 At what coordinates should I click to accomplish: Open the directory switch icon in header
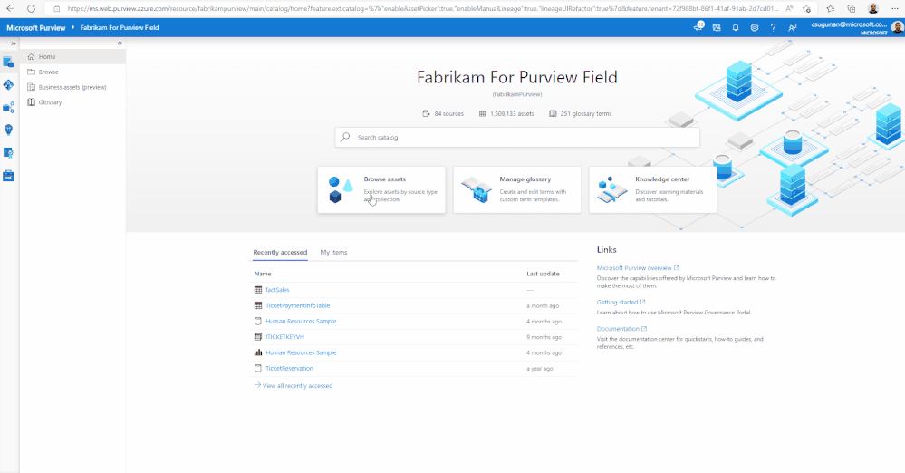pyautogui.click(x=717, y=28)
